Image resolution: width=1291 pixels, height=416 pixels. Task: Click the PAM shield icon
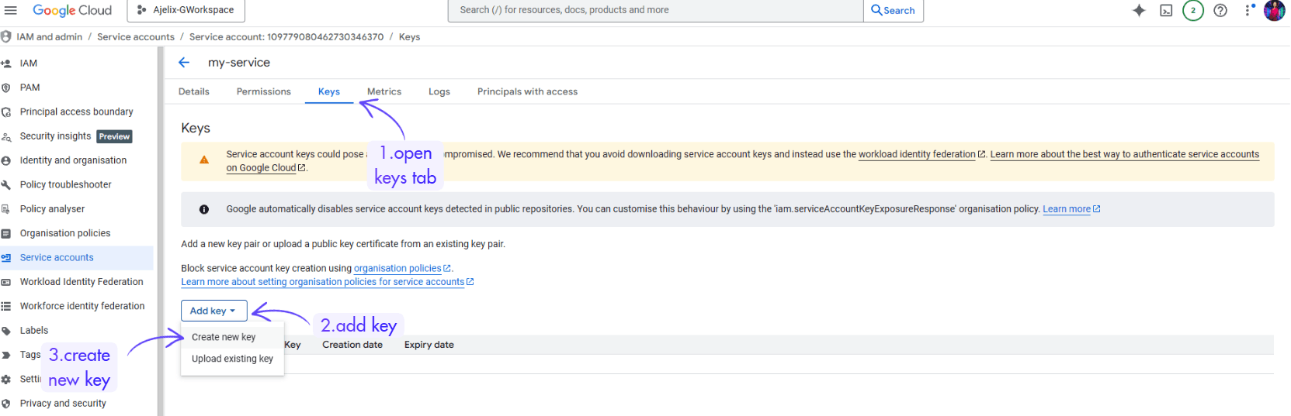click(x=6, y=88)
